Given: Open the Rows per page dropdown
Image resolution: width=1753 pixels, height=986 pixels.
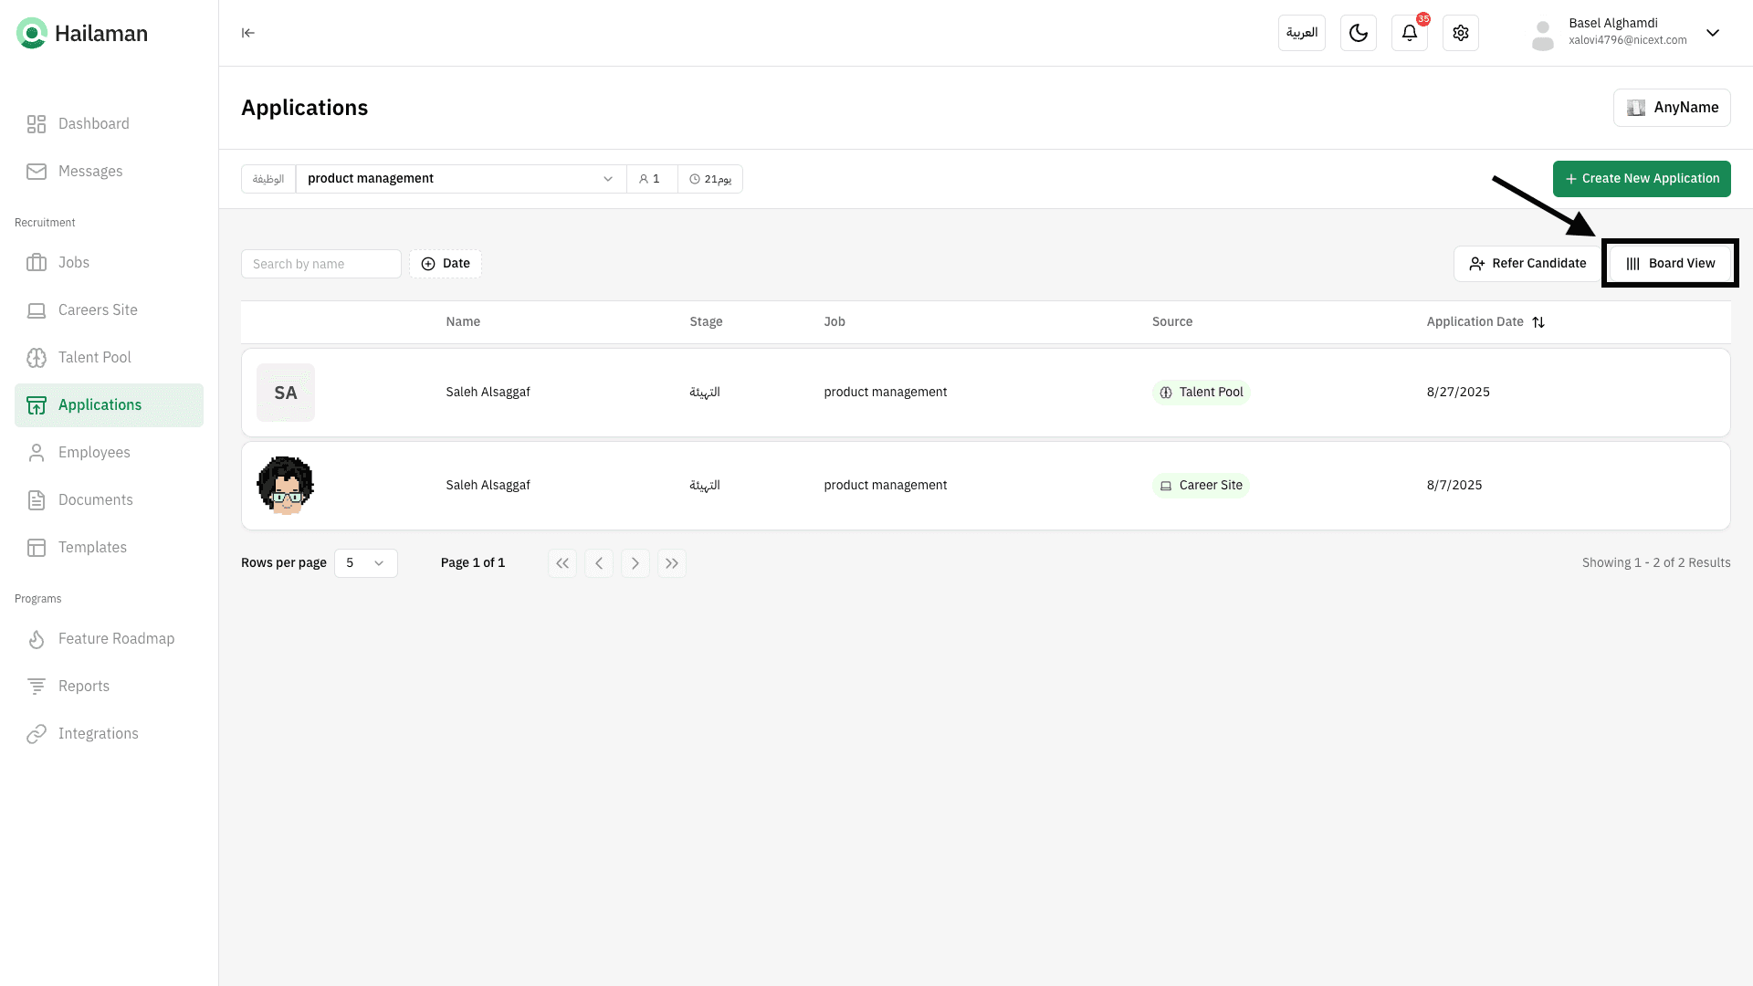Looking at the screenshot, I should coord(365,563).
